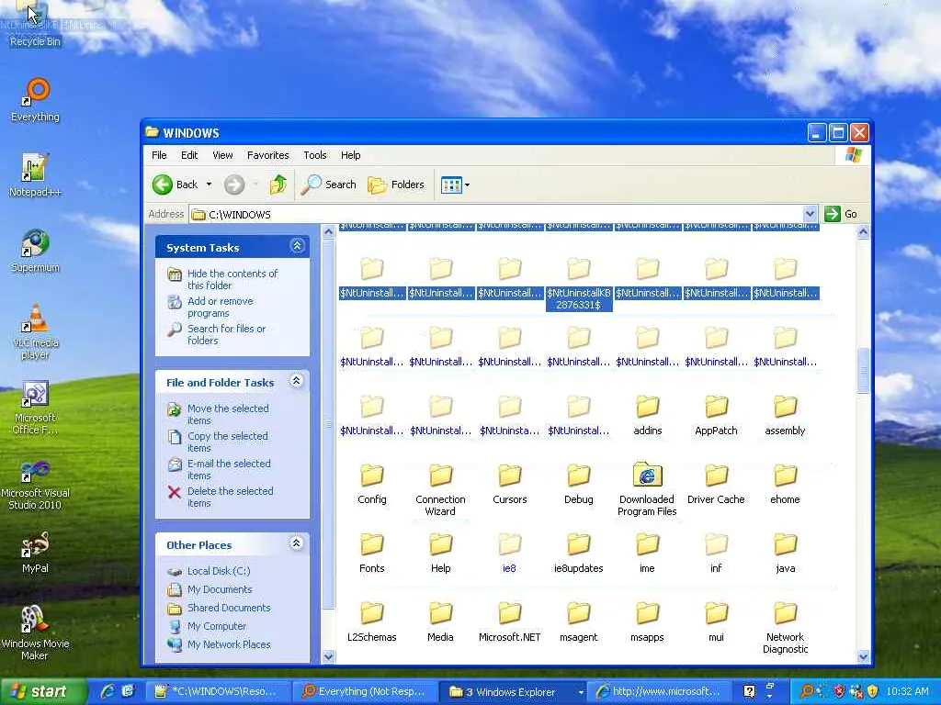941x705 pixels.
Task: Select the ehome folder
Action: coord(785,484)
